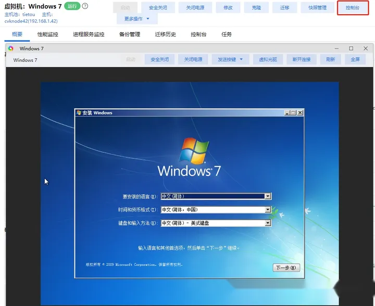Open the 备份管理 tab
The height and width of the screenshot is (306, 375).
point(130,34)
